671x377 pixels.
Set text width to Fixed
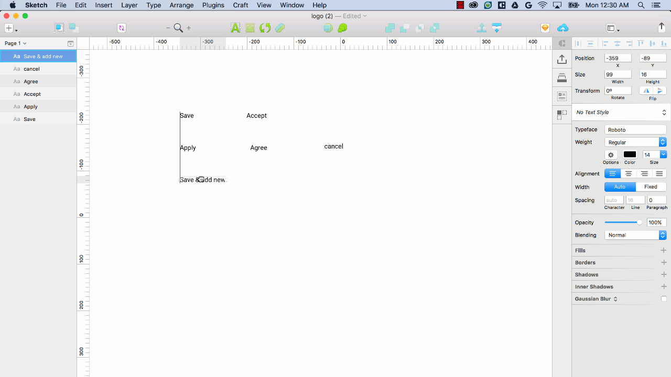651,187
